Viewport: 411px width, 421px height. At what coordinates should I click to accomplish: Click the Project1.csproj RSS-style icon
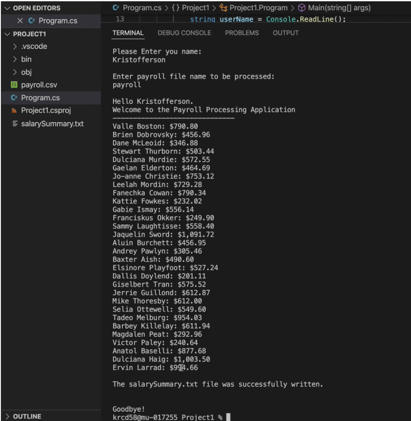click(14, 110)
